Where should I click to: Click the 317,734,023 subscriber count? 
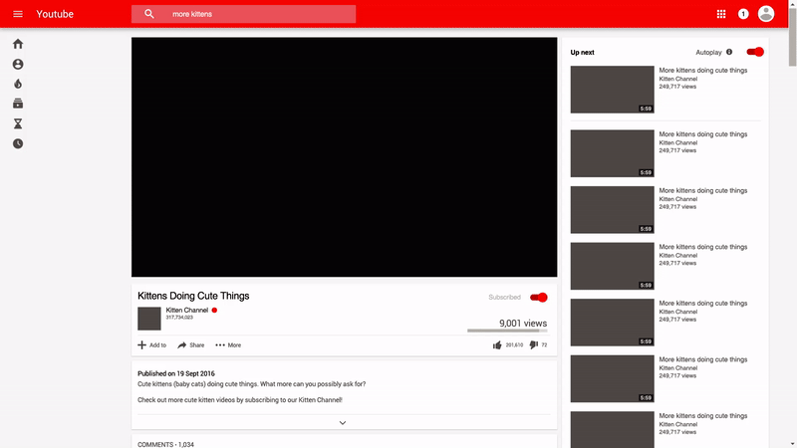[179, 318]
